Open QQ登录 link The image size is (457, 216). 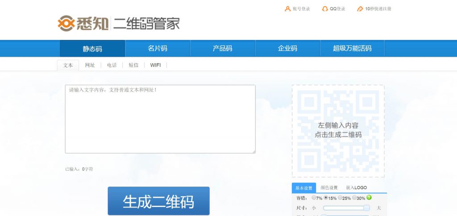[337, 9]
